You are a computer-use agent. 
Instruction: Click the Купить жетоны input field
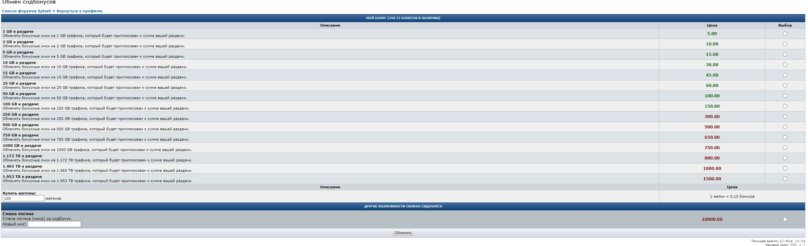coord(23,198)
